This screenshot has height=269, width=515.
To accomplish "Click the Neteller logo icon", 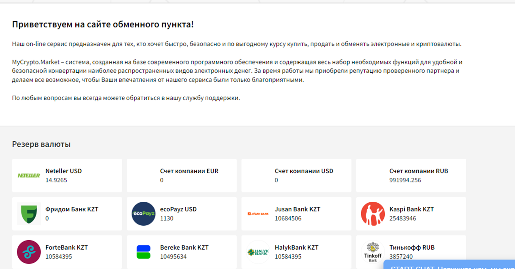I will click(x=29, y=176).
